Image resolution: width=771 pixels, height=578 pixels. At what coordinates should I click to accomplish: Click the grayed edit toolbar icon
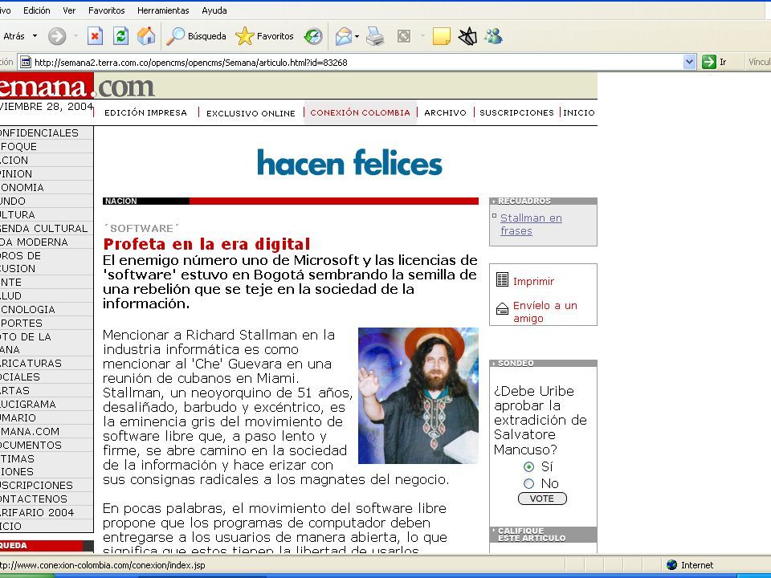click(404, 36)
